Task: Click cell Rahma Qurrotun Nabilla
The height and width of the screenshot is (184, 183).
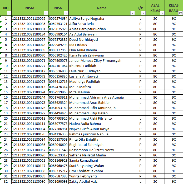Action: pyautogui.click(x=102, y=134)
